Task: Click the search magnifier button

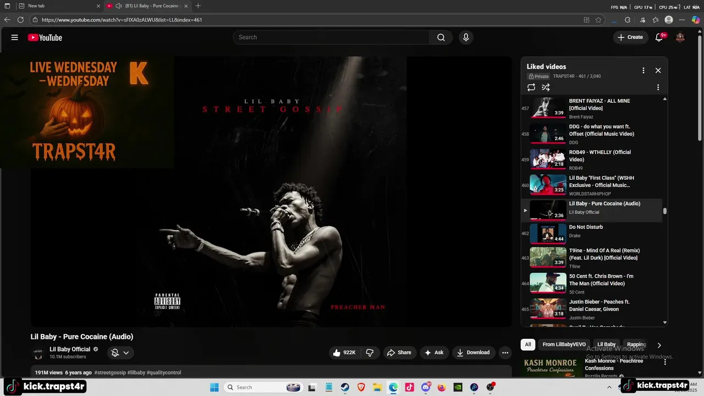Action: click(441, 37)
